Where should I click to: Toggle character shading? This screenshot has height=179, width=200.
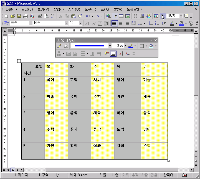(106, 23)
